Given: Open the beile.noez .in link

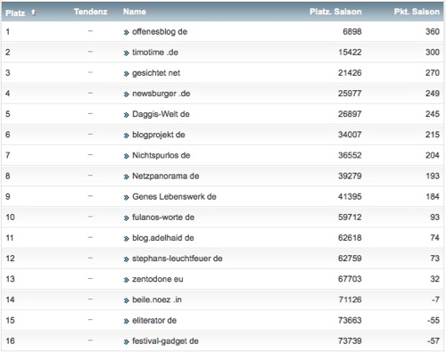Looking at the screenshot, I should (x=157, y=300).
